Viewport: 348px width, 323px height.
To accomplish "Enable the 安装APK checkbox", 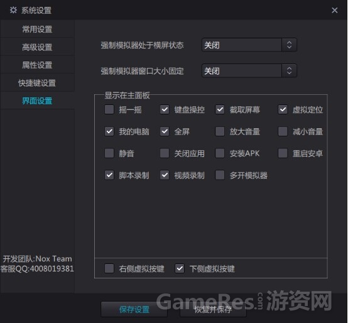I will [x=220, y=153].
